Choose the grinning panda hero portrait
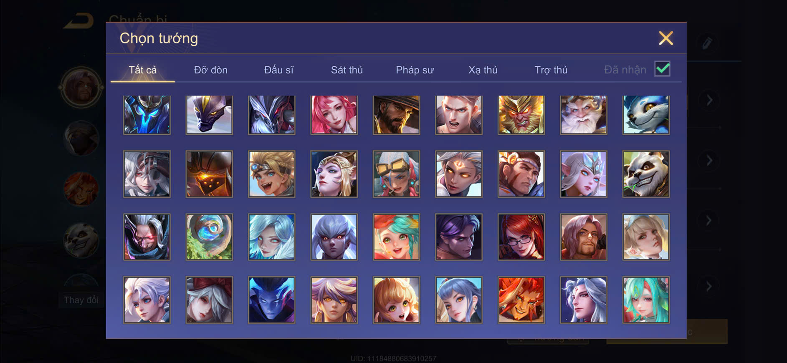787x363 pixels. pyautogui.click(x=646, y=174)
